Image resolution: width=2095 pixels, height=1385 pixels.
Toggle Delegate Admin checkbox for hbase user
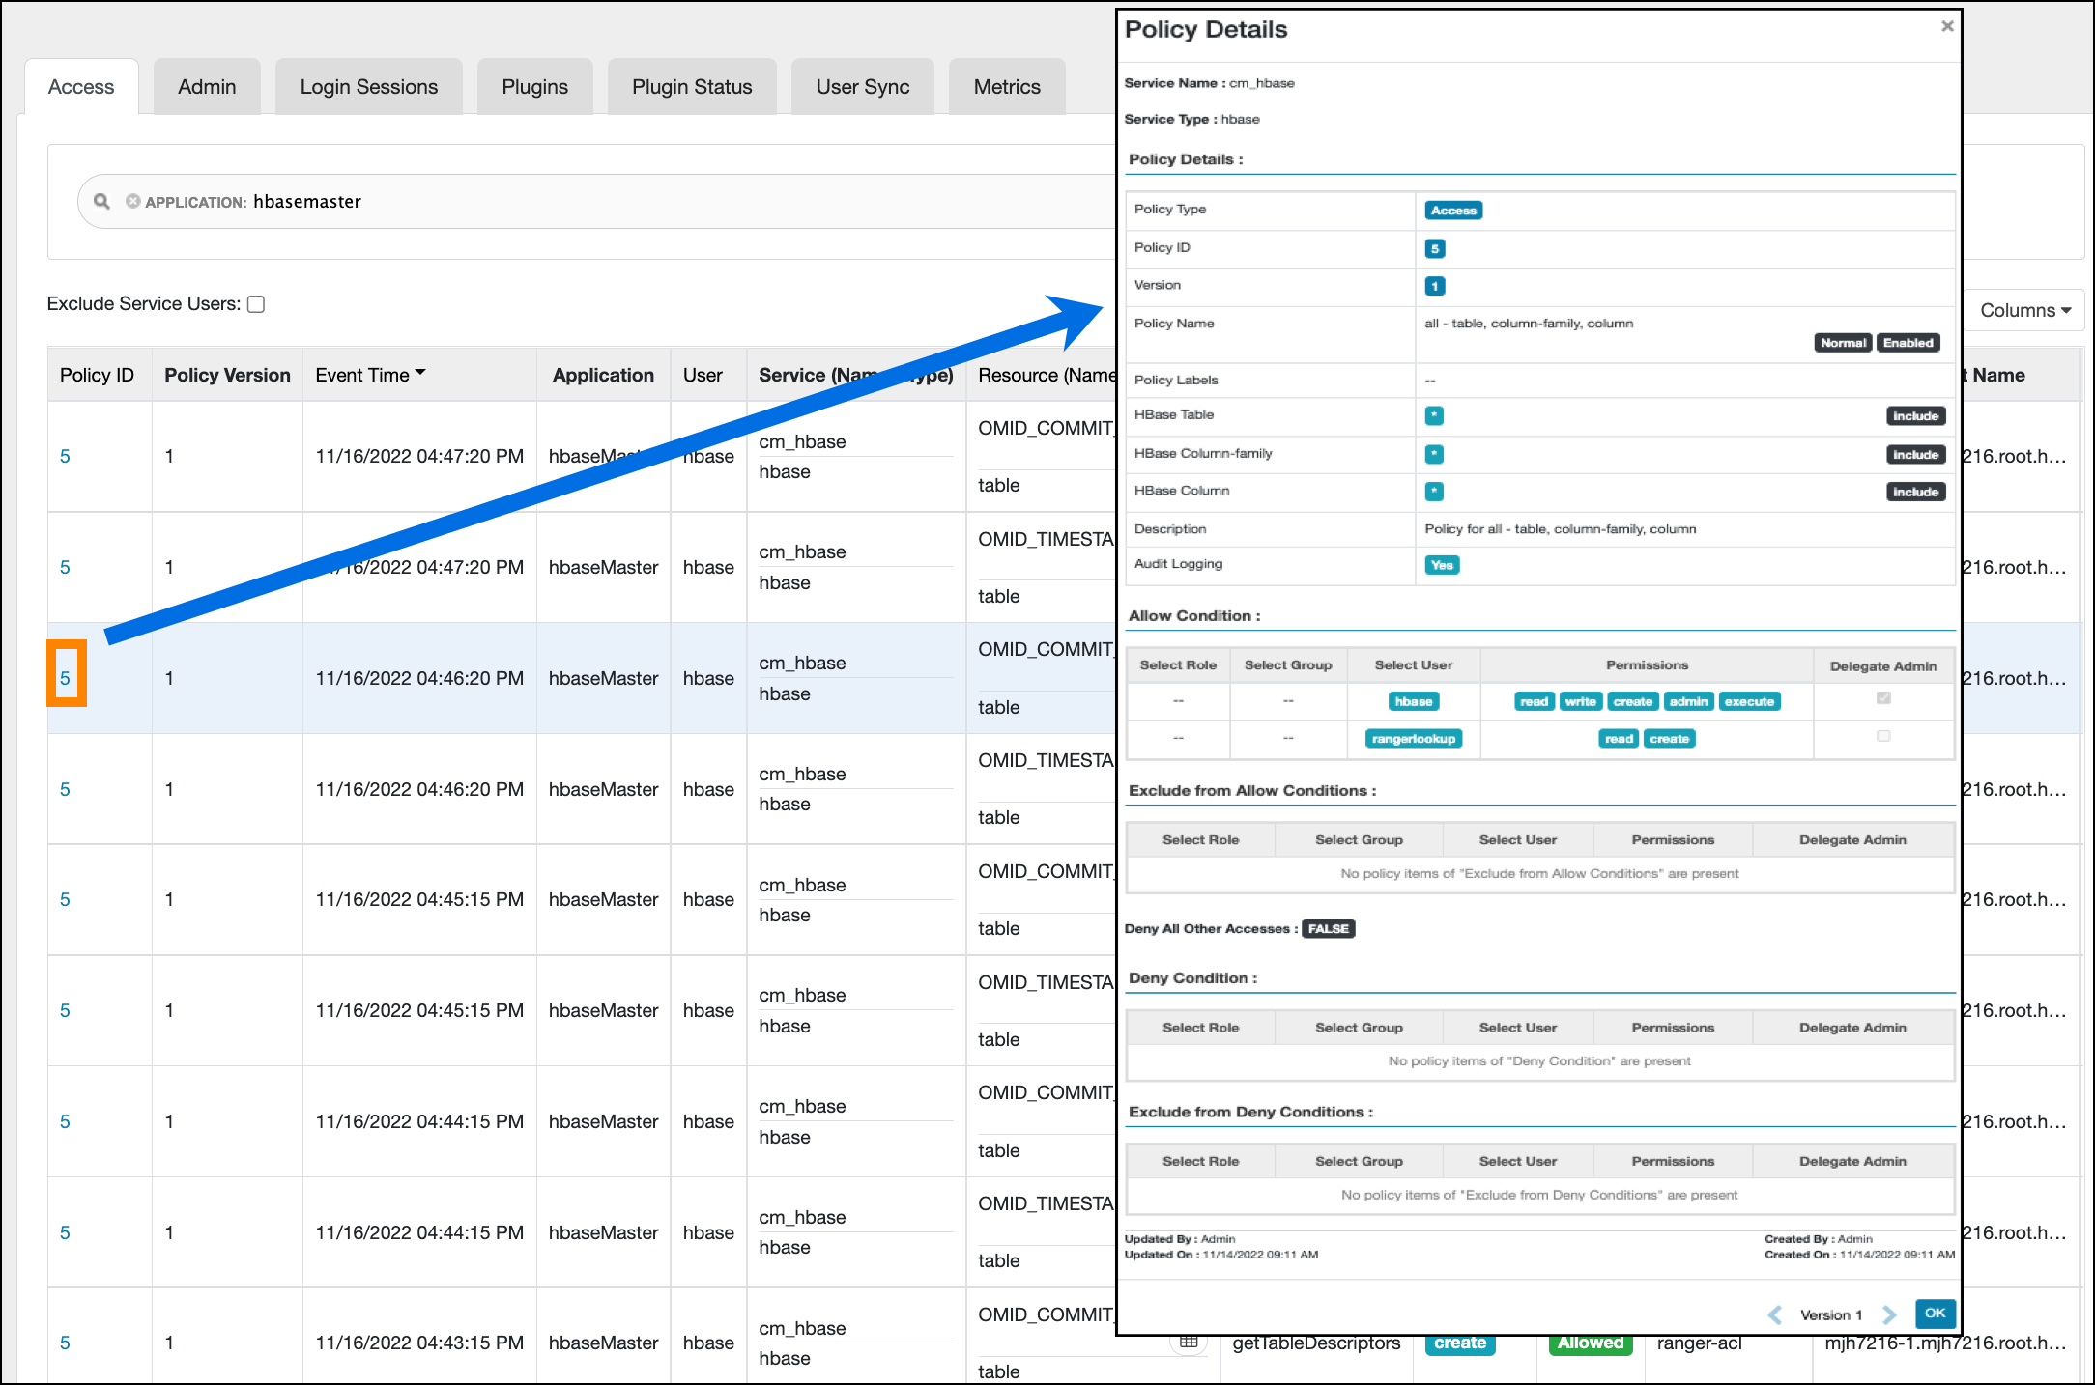[1882, 698]
